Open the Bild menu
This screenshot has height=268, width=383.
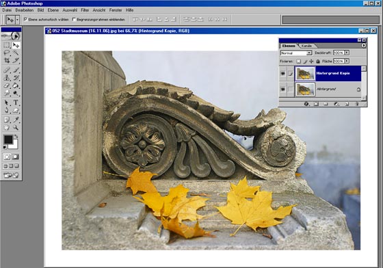(x=40, y=10)
